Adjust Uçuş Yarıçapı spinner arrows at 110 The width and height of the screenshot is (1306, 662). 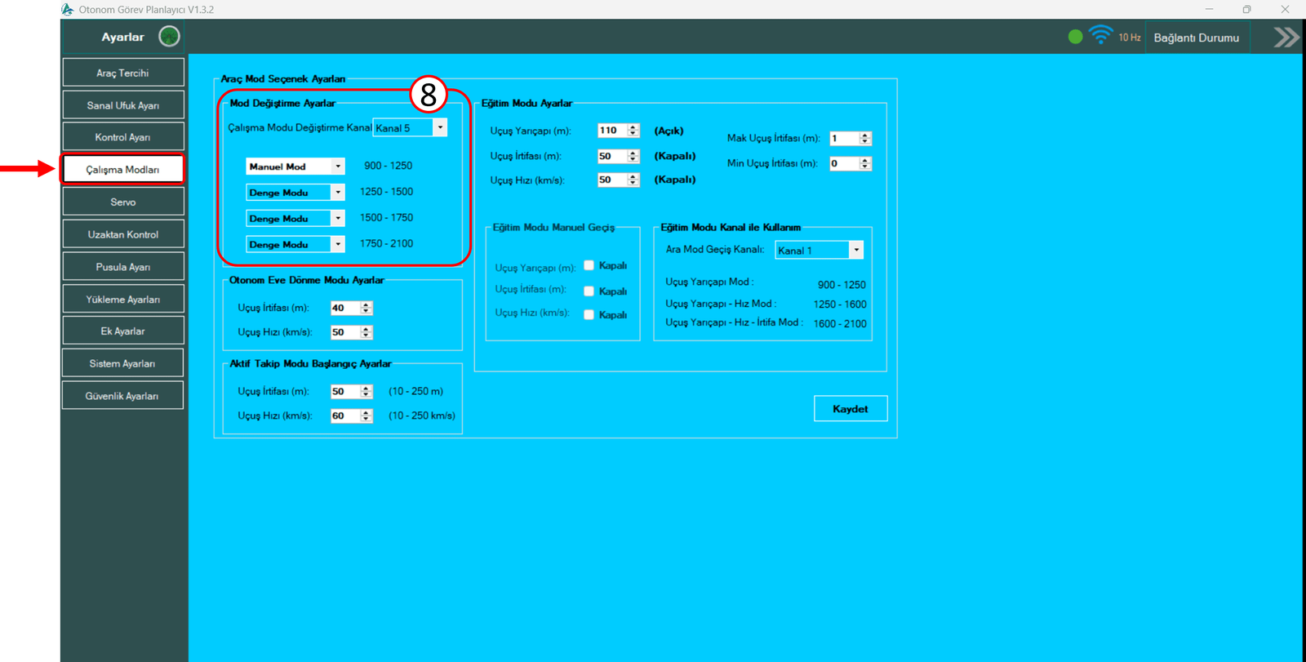(633, 131)
